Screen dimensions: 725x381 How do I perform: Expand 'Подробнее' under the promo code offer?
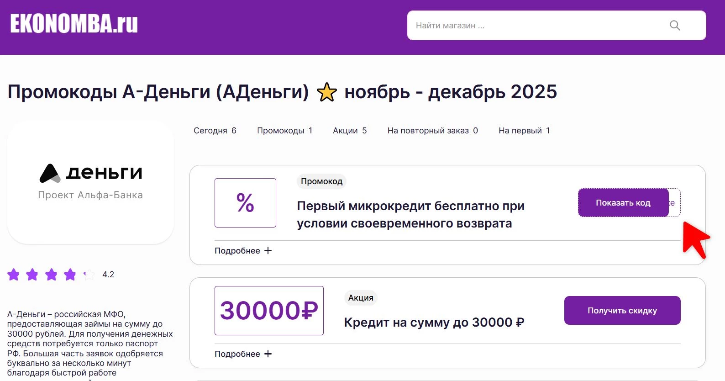(243, 251)
